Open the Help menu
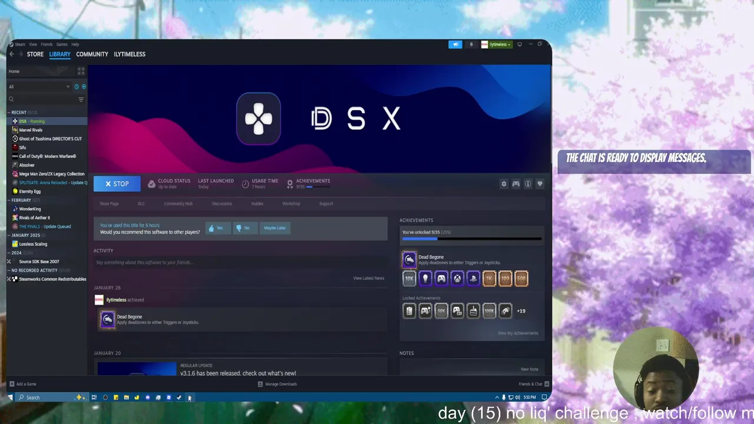 pos(75,44)
